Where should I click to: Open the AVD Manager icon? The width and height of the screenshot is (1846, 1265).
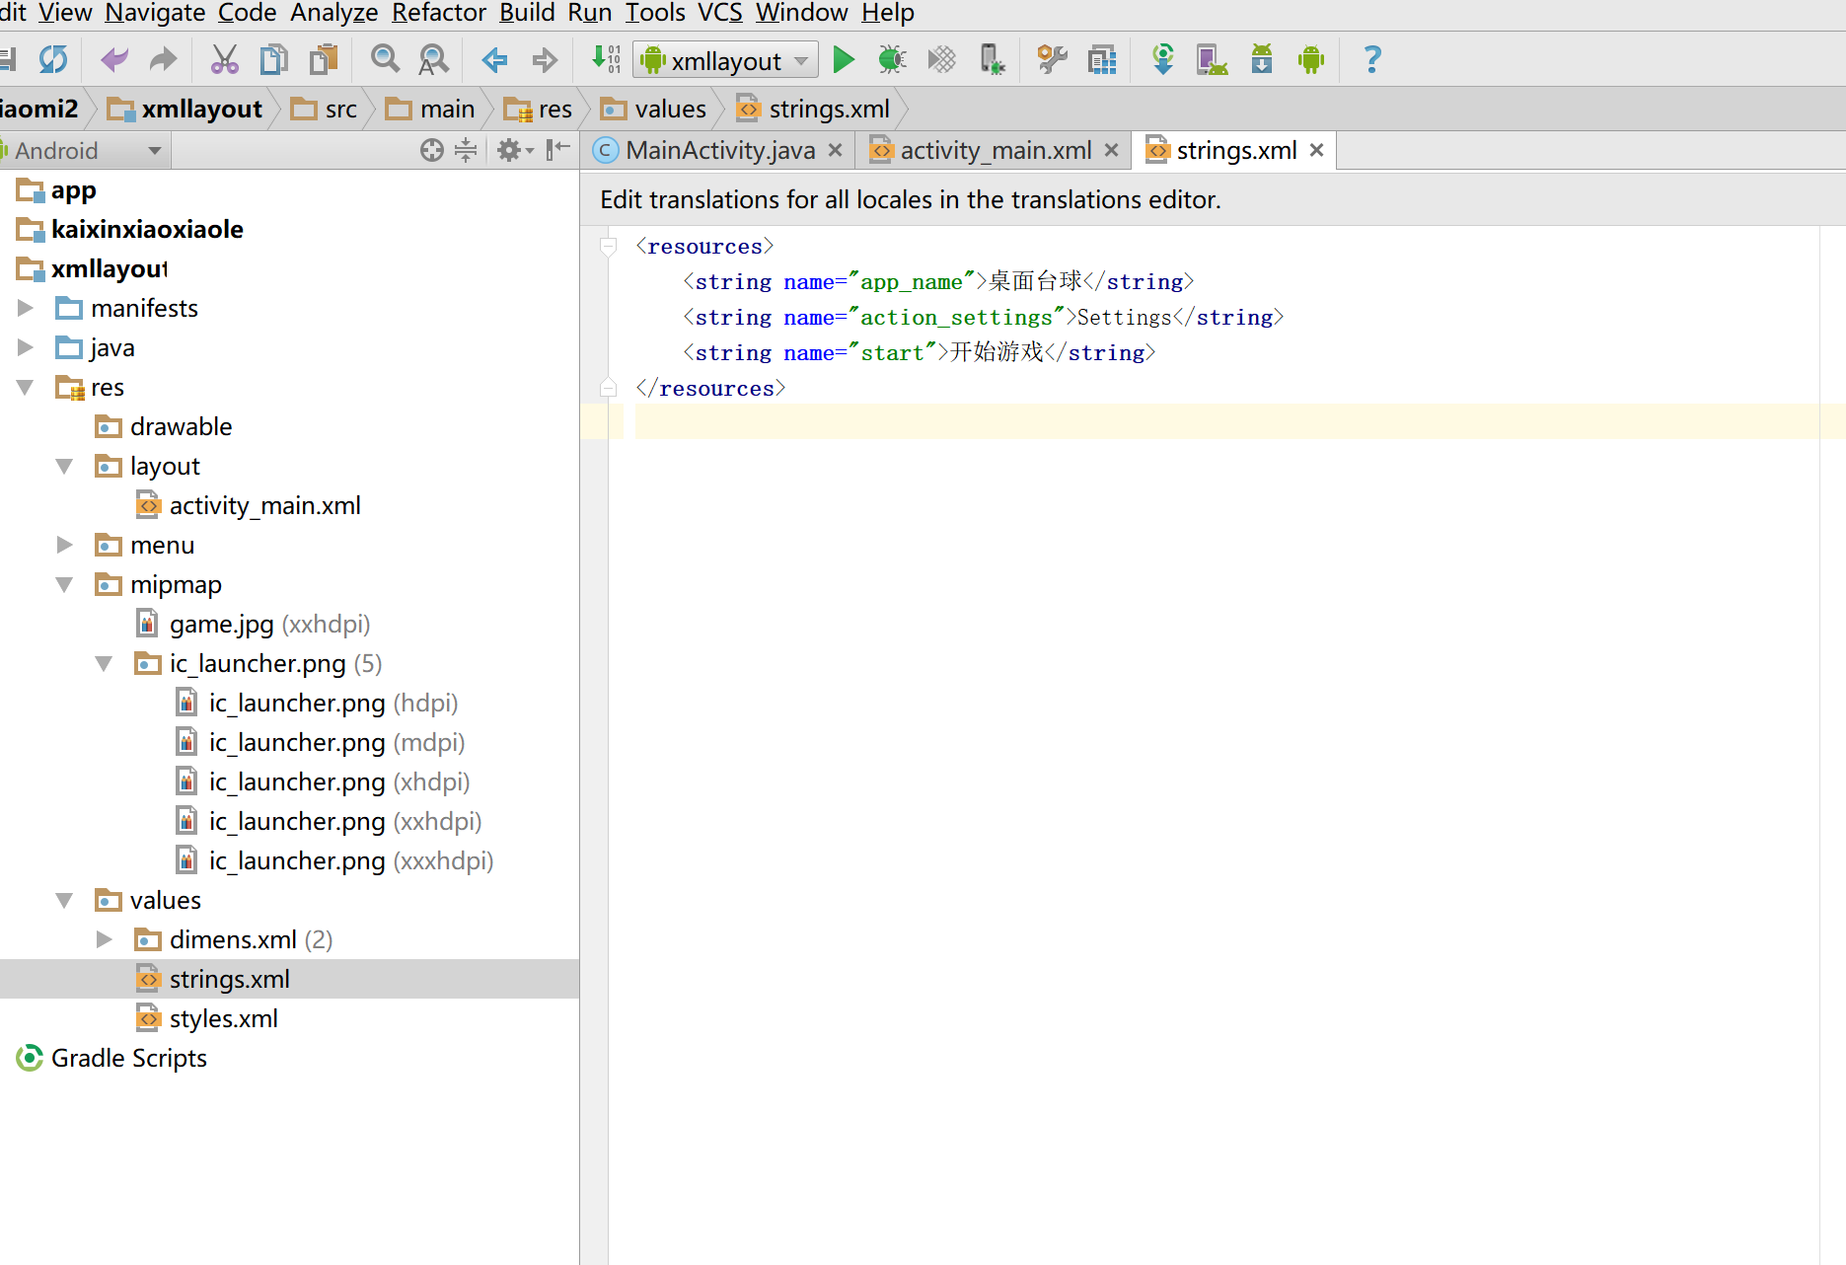[1213, 60]
